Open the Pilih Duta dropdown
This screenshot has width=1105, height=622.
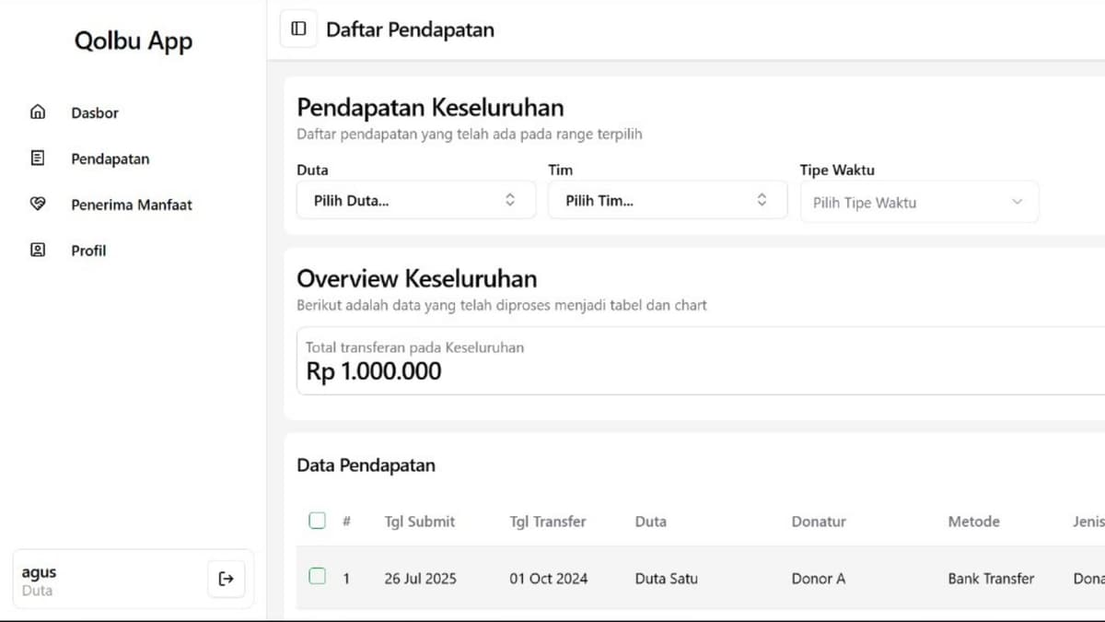click(x=415, y=200)
